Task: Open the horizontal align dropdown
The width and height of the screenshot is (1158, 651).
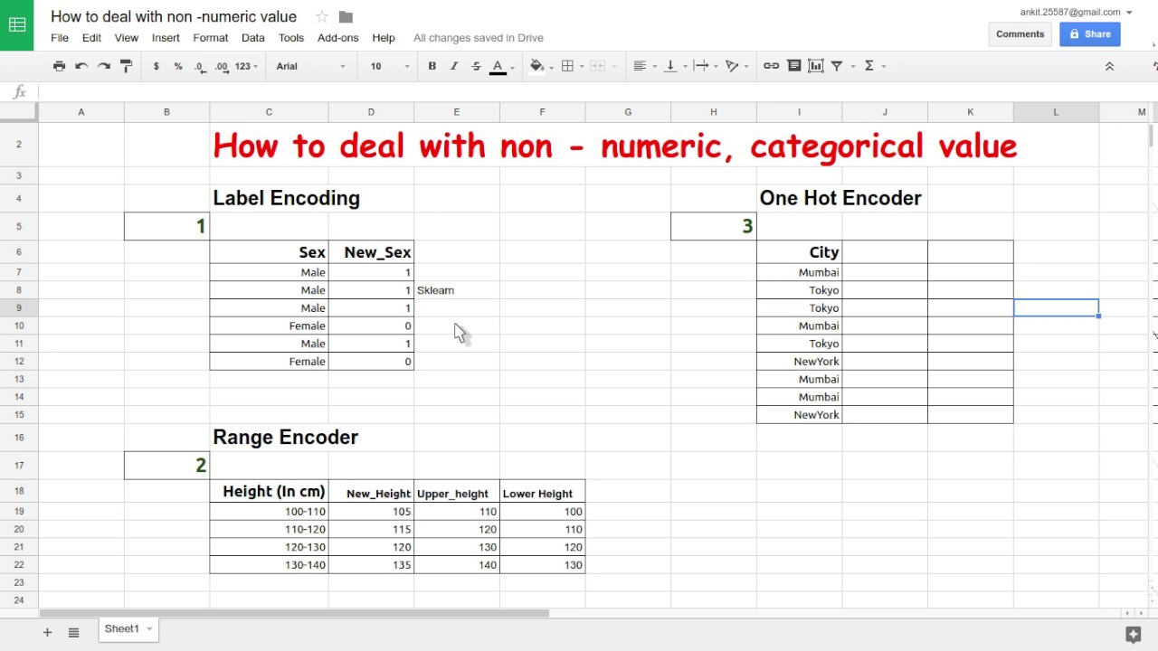Action: (x=643, y=66)
